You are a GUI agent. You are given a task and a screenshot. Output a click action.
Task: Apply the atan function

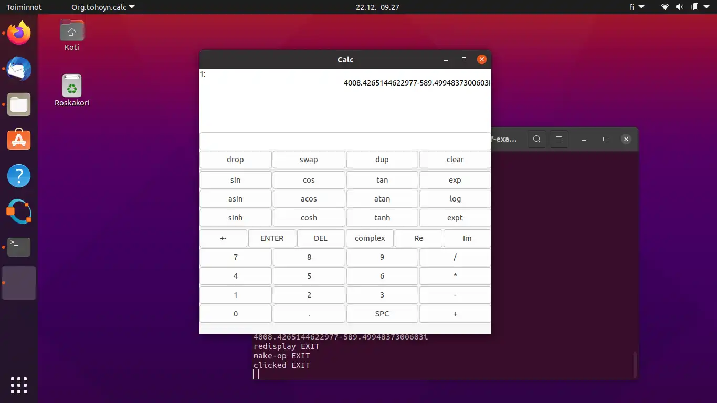click(382, 199)
